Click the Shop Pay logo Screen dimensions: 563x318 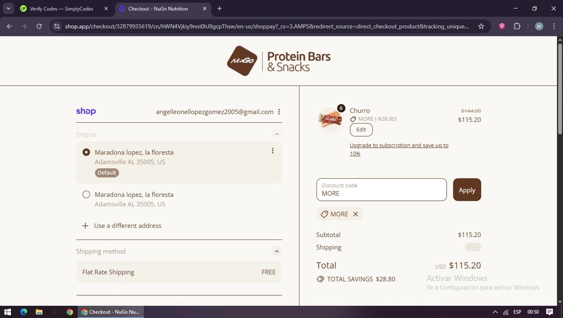coord(86,112)
